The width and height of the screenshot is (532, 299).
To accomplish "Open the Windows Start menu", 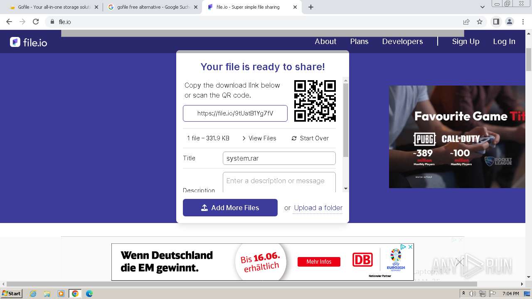I will click(x=11, y=294).
